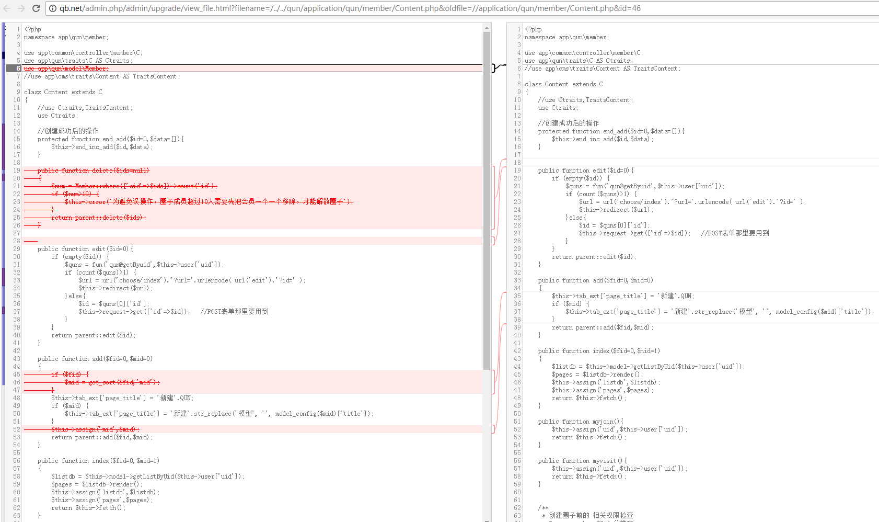Image resolution: width=879 pixels, height=522 pixels.
Task: Click deleted line 'use app\qun\model\Member;'
Action: coord(66,69)
